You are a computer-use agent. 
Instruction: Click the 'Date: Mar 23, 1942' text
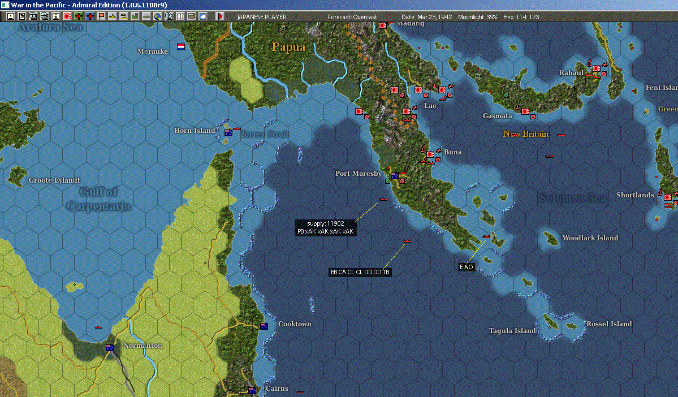point(427,17)
